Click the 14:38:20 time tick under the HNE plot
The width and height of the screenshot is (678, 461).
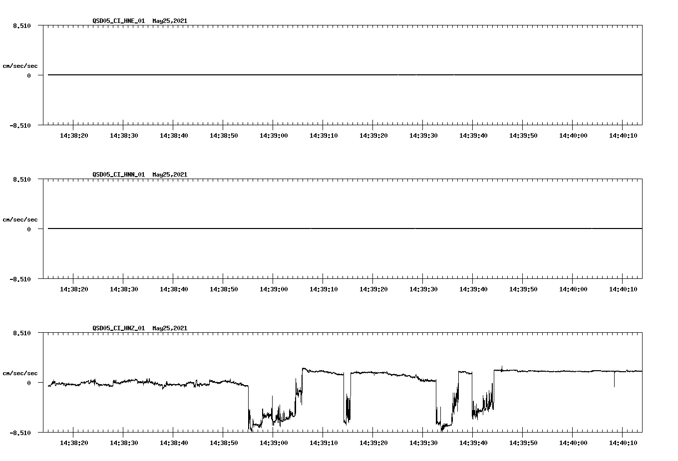(74, 134)
